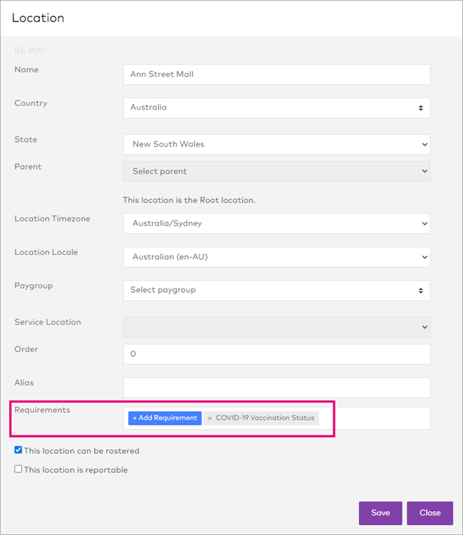Open the Parent selection dropdown
This screenshot has height=535, width=463.
coord(276,171)
